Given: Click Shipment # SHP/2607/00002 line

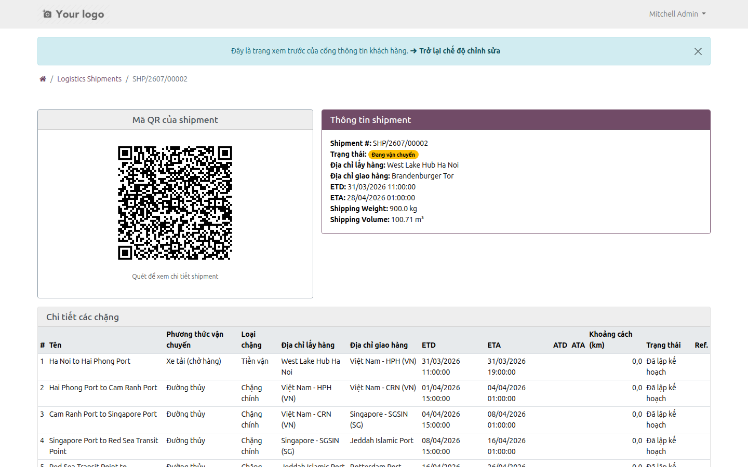Looking at the screenshot, I should 379,143.
